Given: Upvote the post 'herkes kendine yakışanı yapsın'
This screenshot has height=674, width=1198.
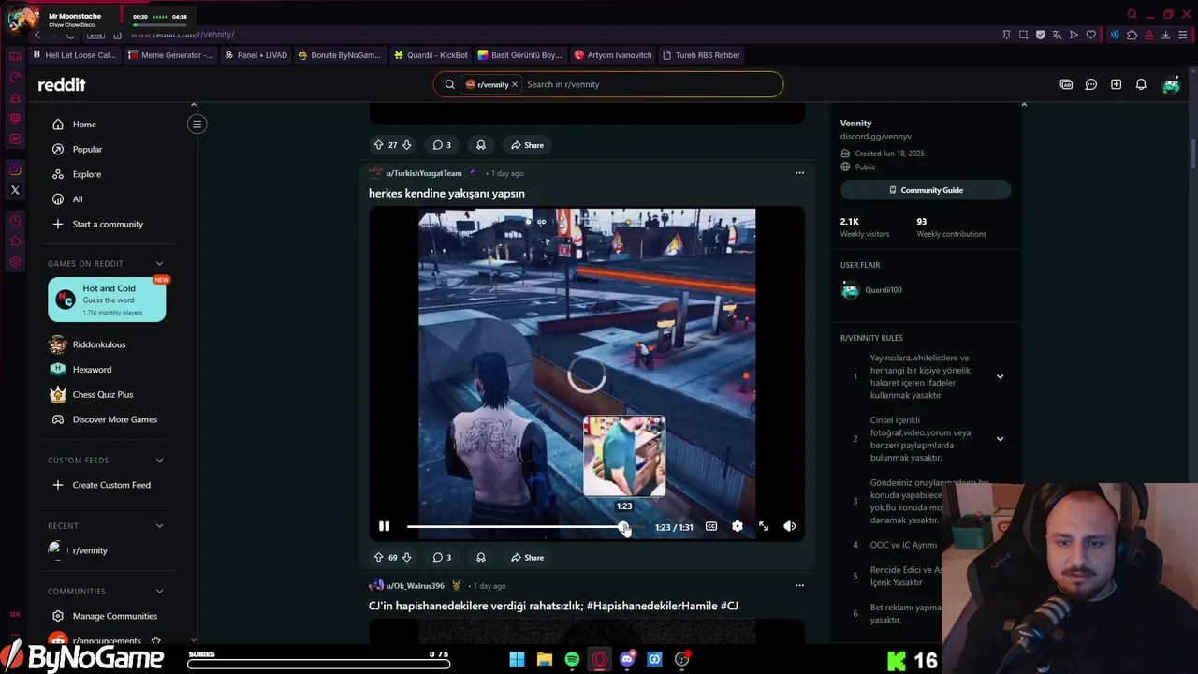Looking at the screenshot, I should (378, 557).
